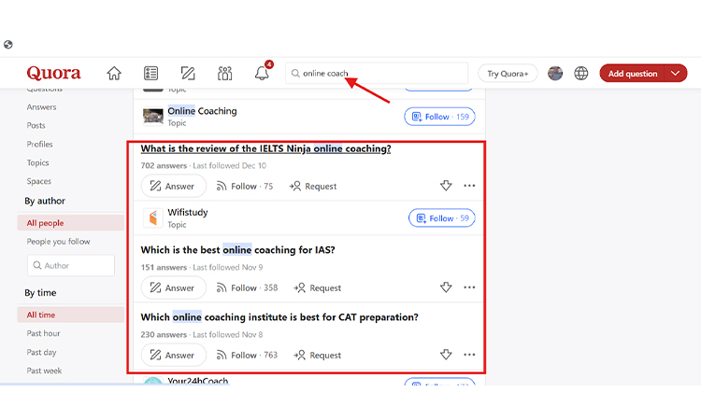Select the Past hour filter
The image size is (701, 420).
(43, 333)
